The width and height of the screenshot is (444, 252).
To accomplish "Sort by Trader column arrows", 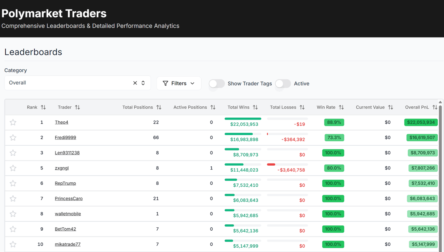I will click(x=77, y=107).
